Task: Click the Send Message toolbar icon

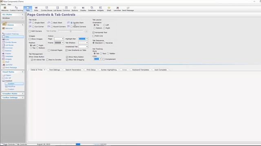Action: pos(128,9)
